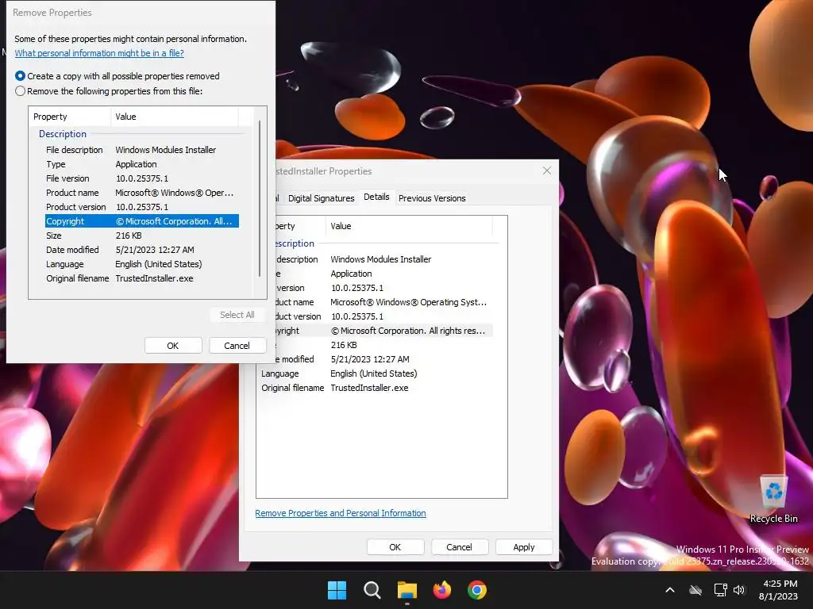The width and height of the screenshot is (813, 609).
Task: Select the Date modified row in Remove Properties
Action: pos(141,250)
